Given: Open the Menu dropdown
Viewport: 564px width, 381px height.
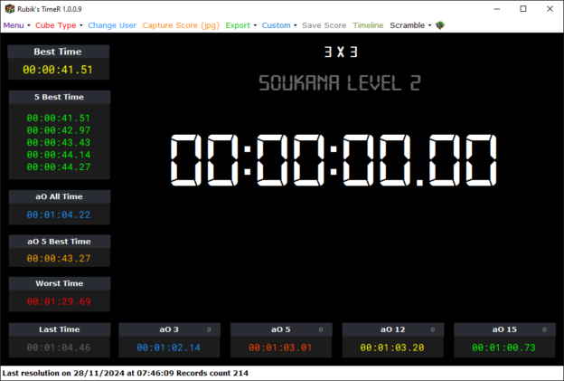Looking at the screenshot, I should pyautogui.click(x=16, y=25).
